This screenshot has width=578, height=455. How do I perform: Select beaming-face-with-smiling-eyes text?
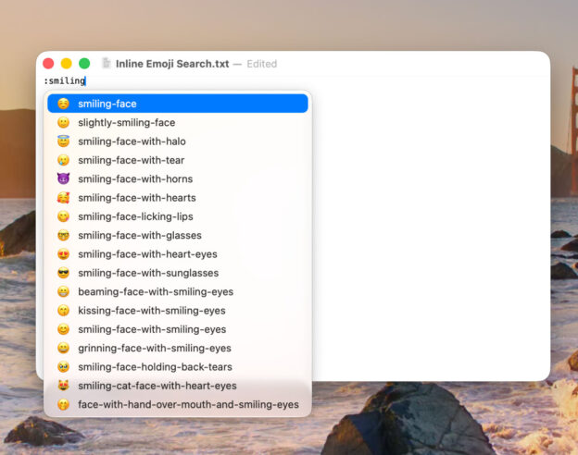coord(156,291)
